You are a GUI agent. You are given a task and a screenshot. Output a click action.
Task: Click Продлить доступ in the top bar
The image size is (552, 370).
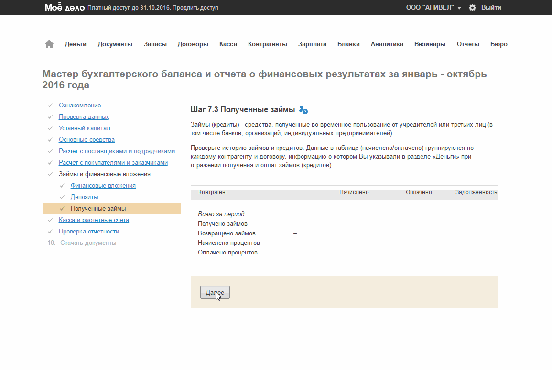coord(195,8)
